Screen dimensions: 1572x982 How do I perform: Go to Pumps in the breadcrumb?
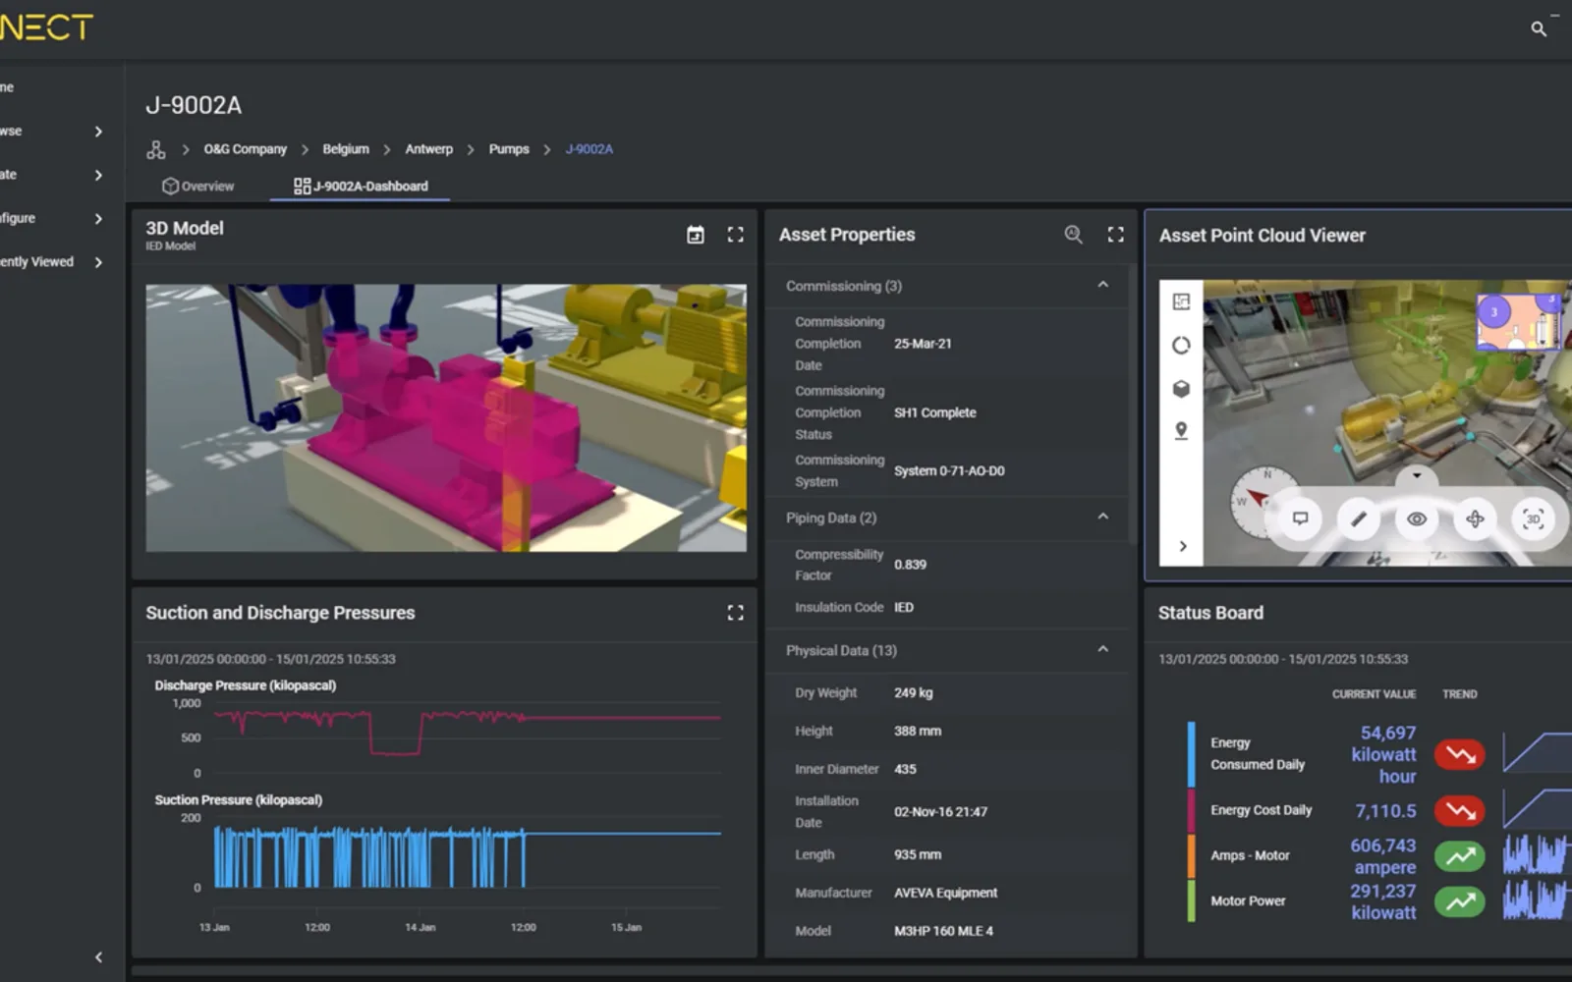[x=509, y=149]
